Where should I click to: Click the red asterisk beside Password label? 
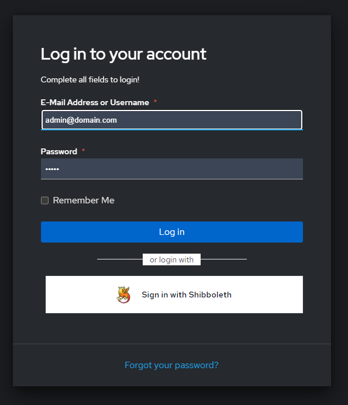click(83, 150)
